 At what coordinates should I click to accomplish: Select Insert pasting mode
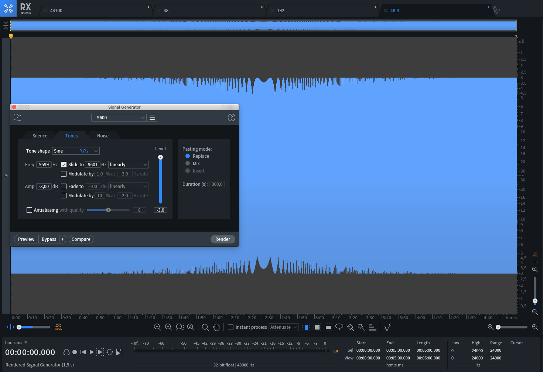click(x=188, y=171)
